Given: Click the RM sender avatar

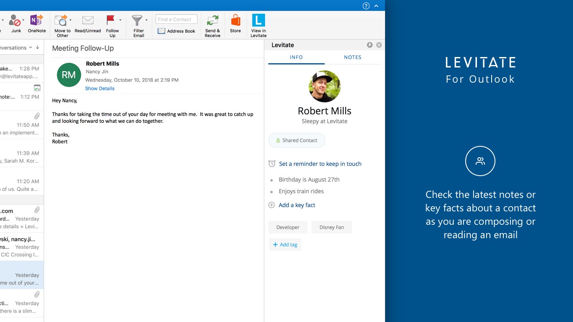Looking at the screenshot, I should click(69, 75).
